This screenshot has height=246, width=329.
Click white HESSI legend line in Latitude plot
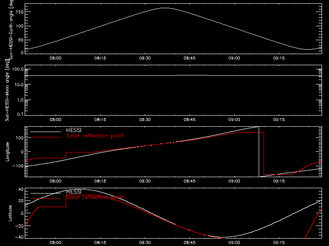(x=46, y=193)
